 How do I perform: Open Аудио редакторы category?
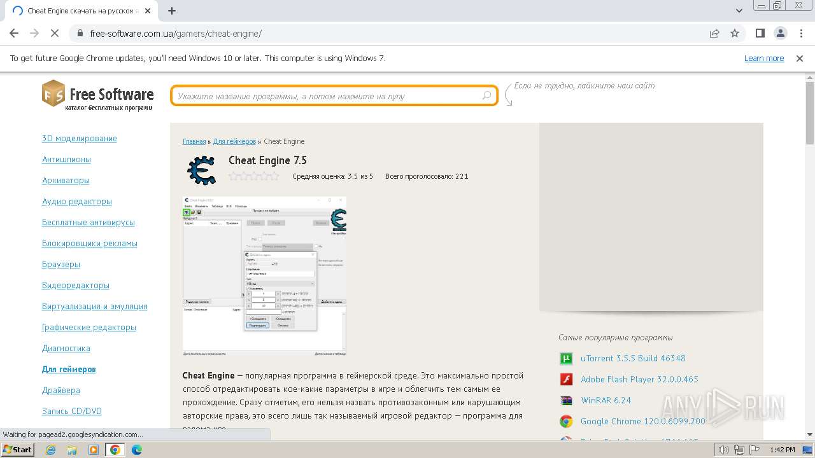77,201
